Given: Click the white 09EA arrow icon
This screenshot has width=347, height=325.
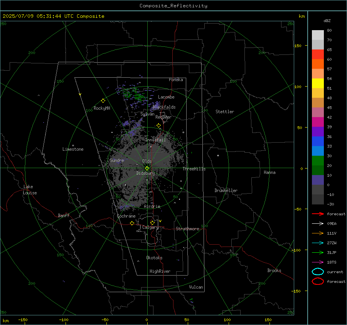Looking at the screenshot, I should (x=318, y=223).
